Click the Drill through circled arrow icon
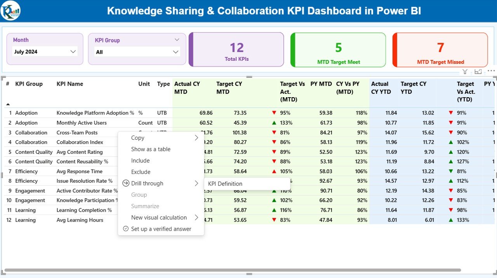This screenshot has height=278, width=497. pos(125,183)
